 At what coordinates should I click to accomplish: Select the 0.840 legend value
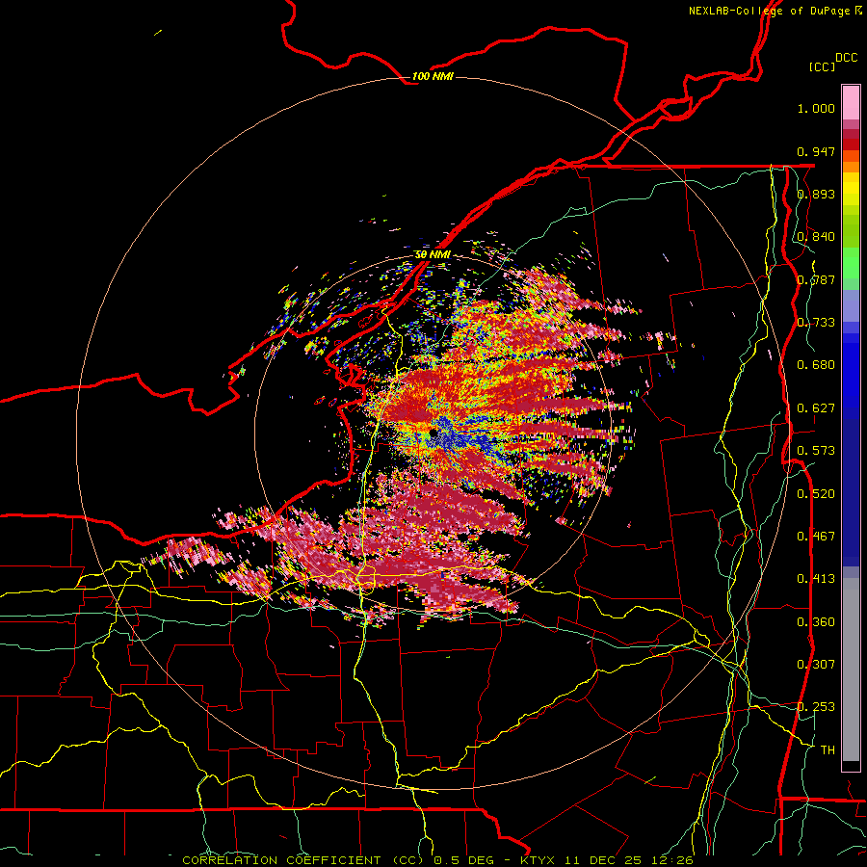[x=816, y=237]
